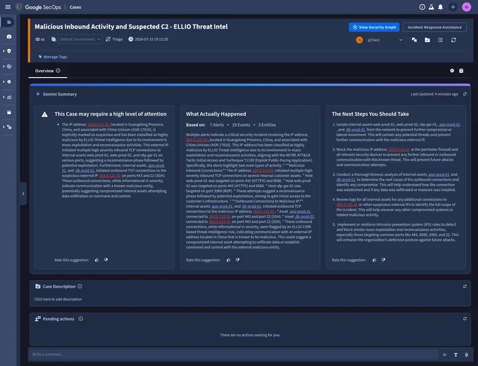Open overview settings gear icon
The image size is (478, 366).
point(452,70)
